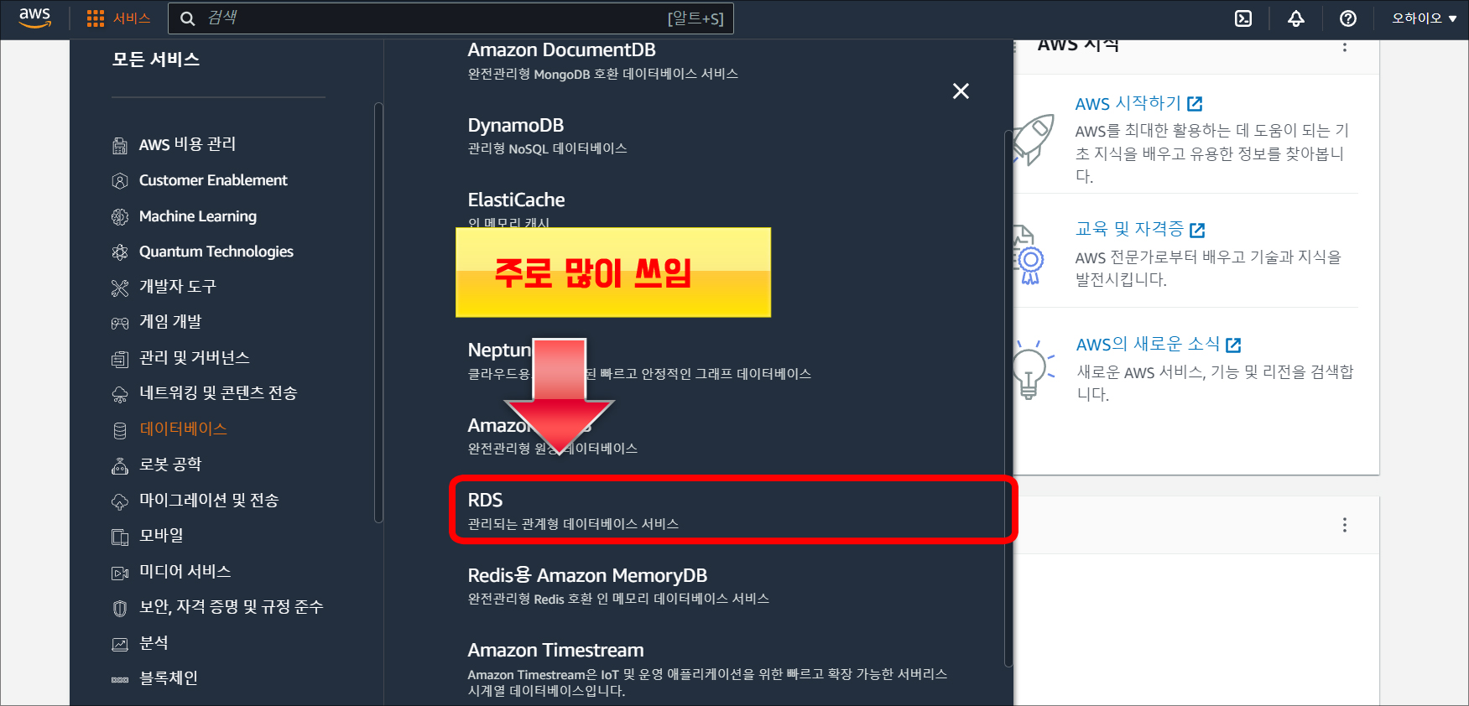Screen dimensions: 1469x706
Task: Click the search magnifier icon
Action: pos(188,18)
